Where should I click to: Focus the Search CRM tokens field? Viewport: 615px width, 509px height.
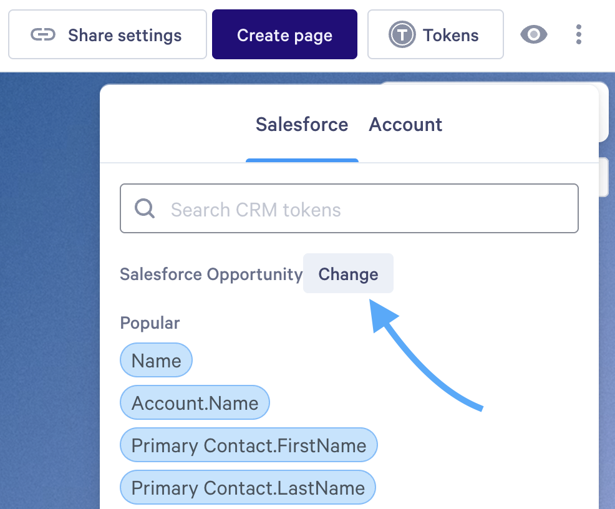[362, 209]
